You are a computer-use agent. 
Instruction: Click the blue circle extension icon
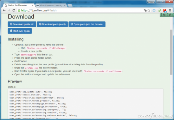pos(154,10)
